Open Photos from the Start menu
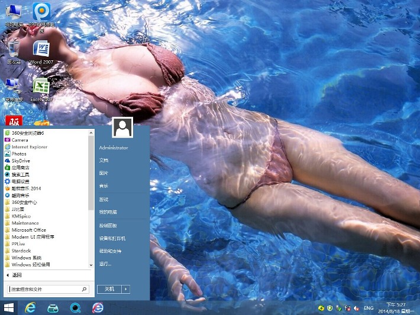Image resolution: width=420 pixels, height=315 pixels. point(15,154)
